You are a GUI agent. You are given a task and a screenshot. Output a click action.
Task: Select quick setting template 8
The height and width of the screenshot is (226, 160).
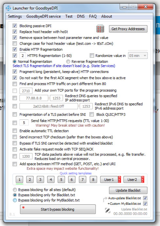[93, 180]
